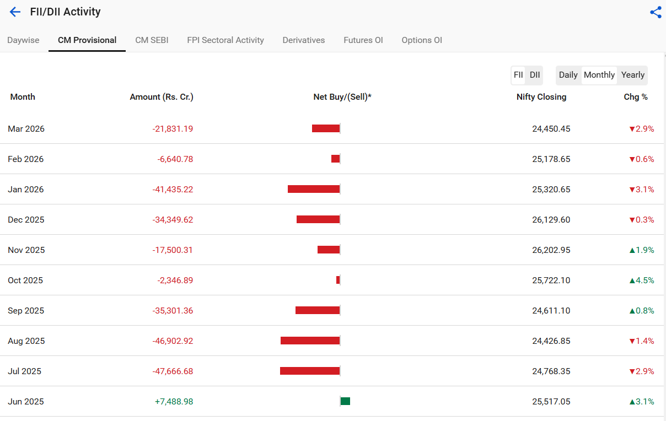
Task: Select the FPI Sectoral Activity tab
Action: (225, 40)
